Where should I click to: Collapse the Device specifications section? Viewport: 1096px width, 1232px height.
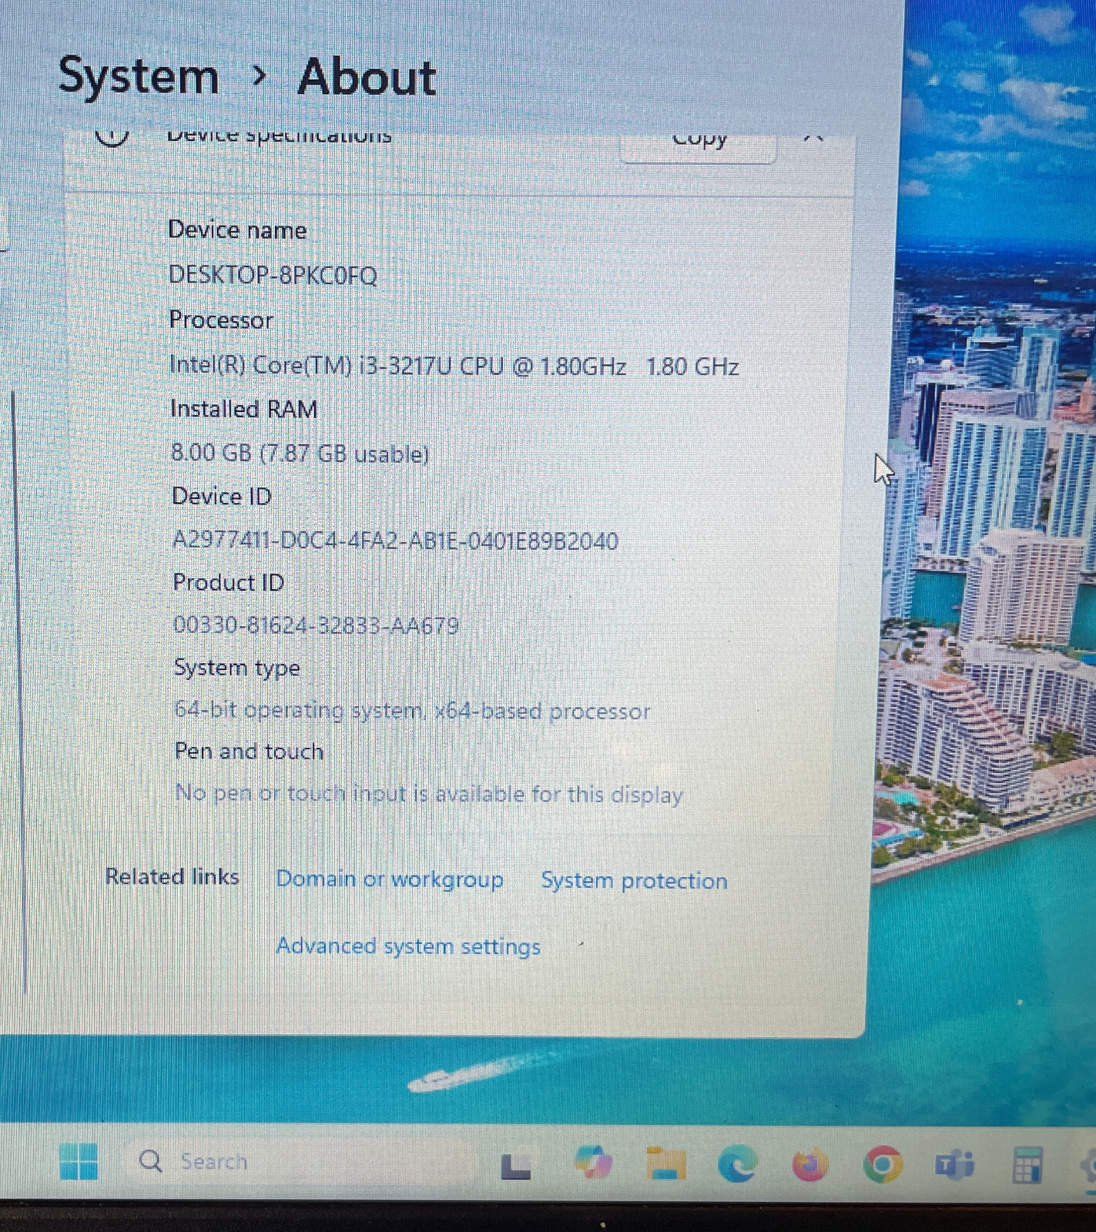pos(813,140)
